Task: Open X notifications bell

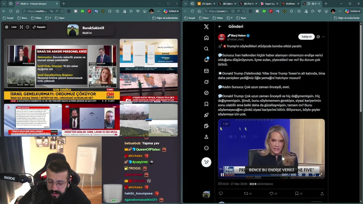Action: [x=206, y=60]
